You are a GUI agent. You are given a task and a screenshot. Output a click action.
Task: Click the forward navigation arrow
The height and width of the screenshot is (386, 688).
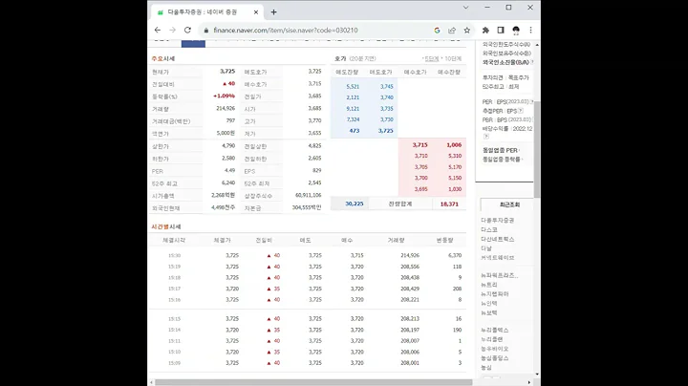[172, 31]
